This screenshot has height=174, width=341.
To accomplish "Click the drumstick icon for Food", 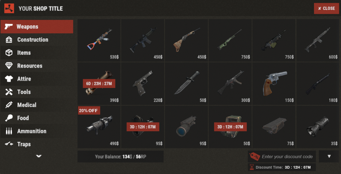I will (x=9, y=118).
